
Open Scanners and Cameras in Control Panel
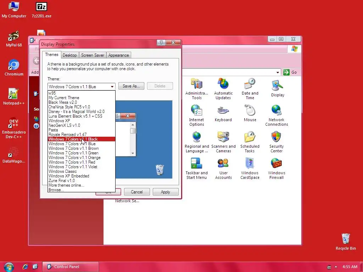[223, 142]
